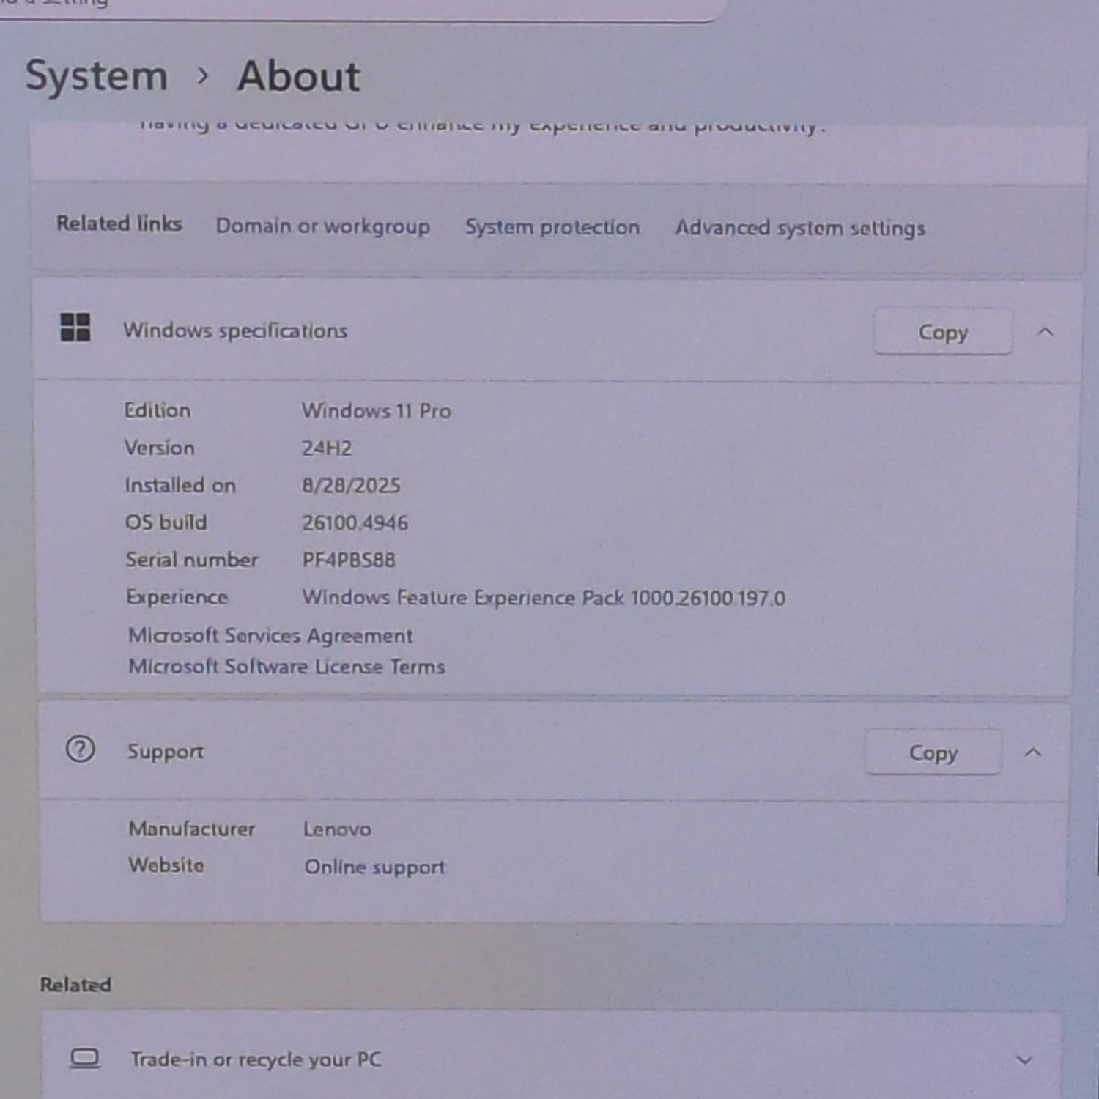Image resolution: width=1099 pixels, height=1099 pixels.
Task: Go back to System in the breadcrumb
Action: click(97, 76)
